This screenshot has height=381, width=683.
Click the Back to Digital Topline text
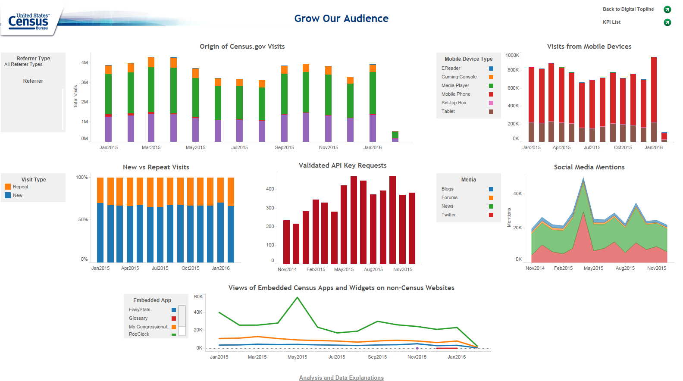628,9
